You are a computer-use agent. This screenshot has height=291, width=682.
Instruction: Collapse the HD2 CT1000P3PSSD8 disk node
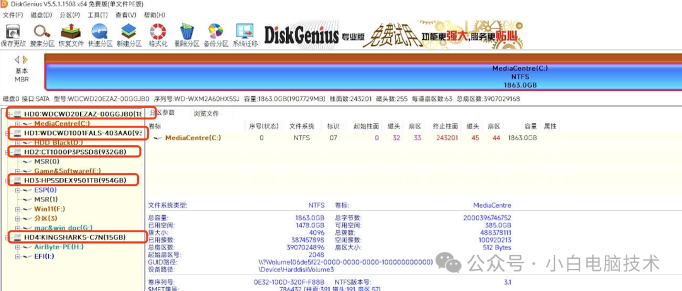click(8, 151)
